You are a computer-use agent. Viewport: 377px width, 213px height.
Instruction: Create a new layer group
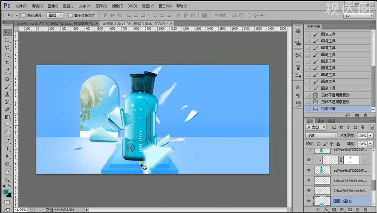(x=350, y=210)
